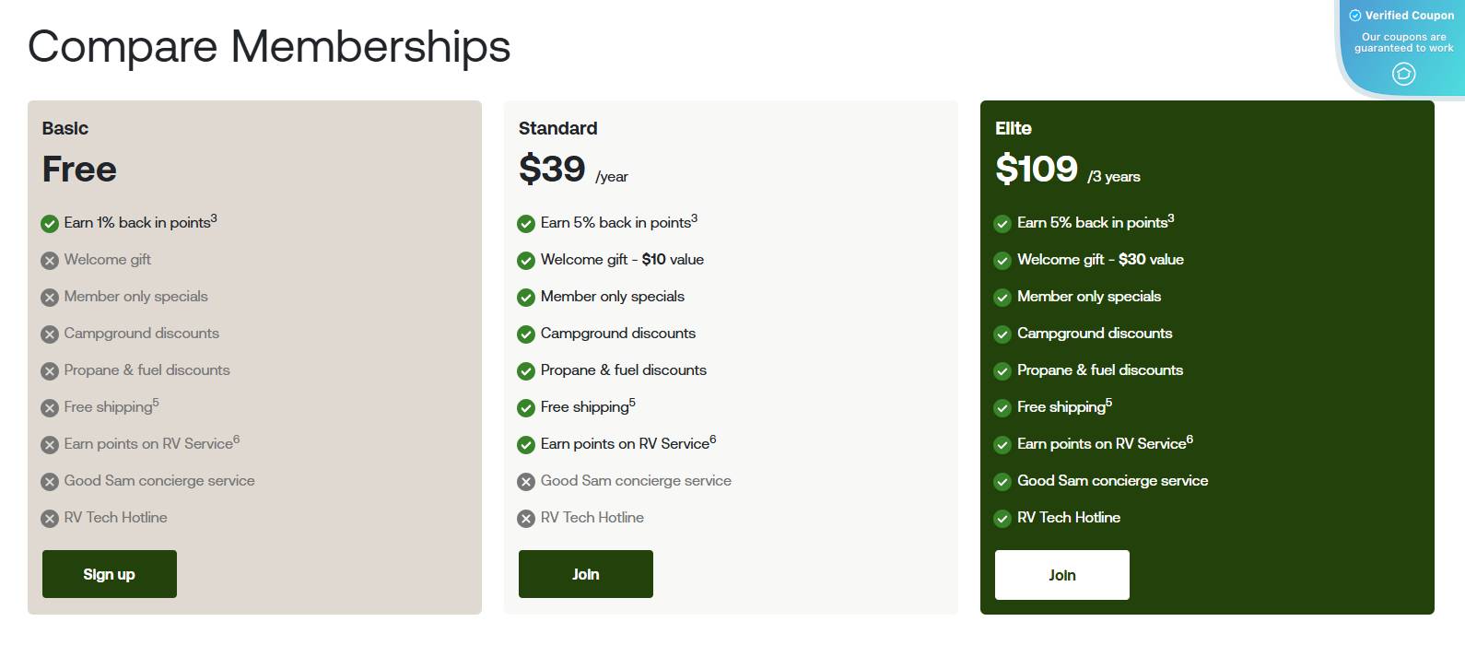Click gray X beside Standard 'RV Tech Hotline'
Viewport: 1465px width, 645px height.
click(x=526, y=519)
